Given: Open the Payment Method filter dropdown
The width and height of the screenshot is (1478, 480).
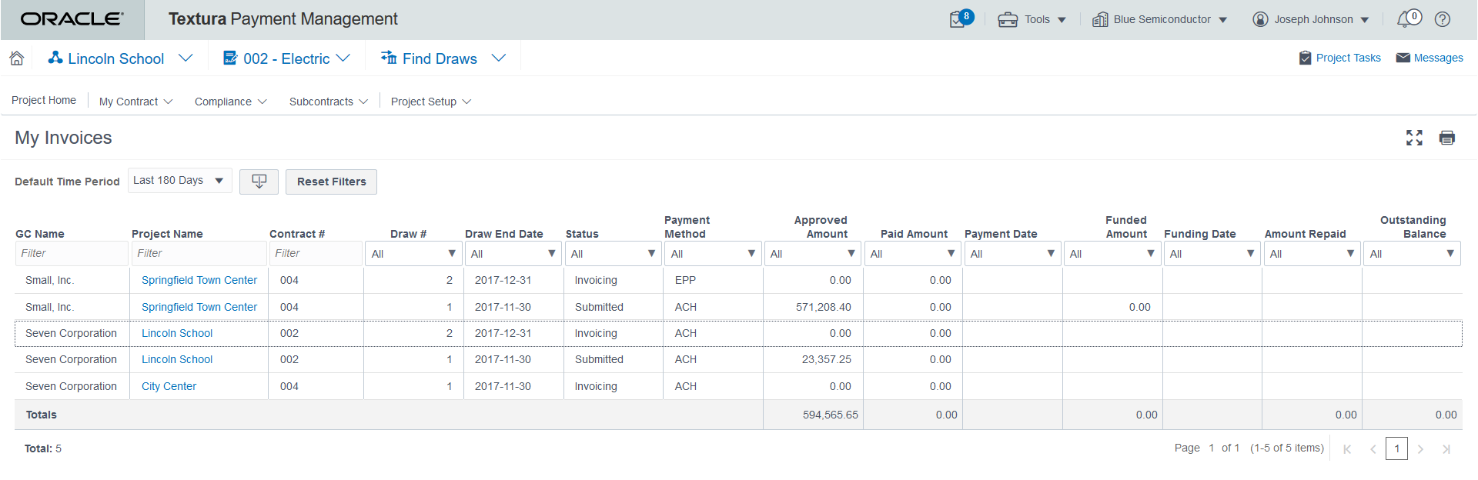Looking at the screenshot, I should coord(713,254).
